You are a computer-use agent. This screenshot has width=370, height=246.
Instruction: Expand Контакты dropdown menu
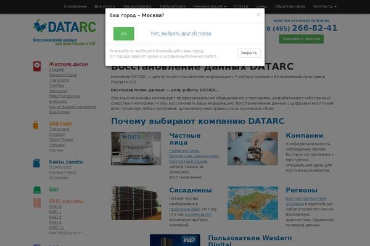tap(325, 6)
